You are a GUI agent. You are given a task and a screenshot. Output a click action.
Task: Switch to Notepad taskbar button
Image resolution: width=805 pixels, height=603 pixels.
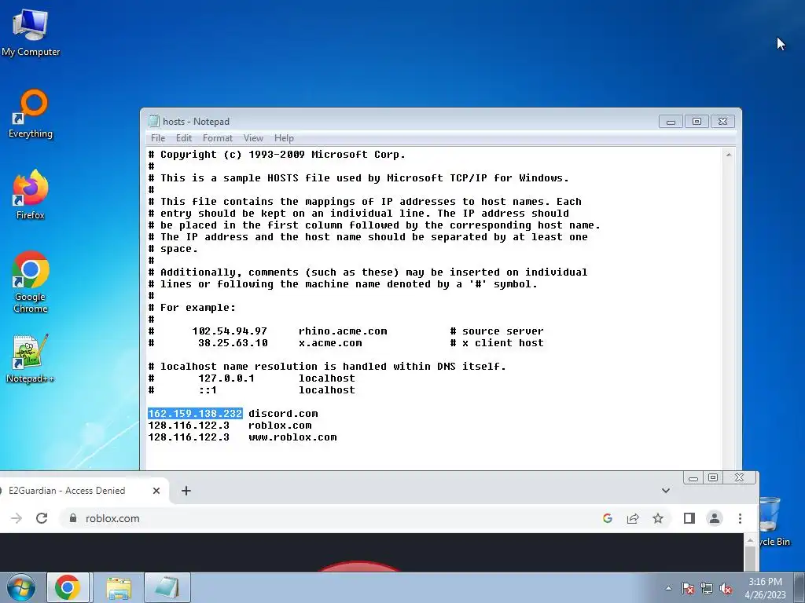167,587
